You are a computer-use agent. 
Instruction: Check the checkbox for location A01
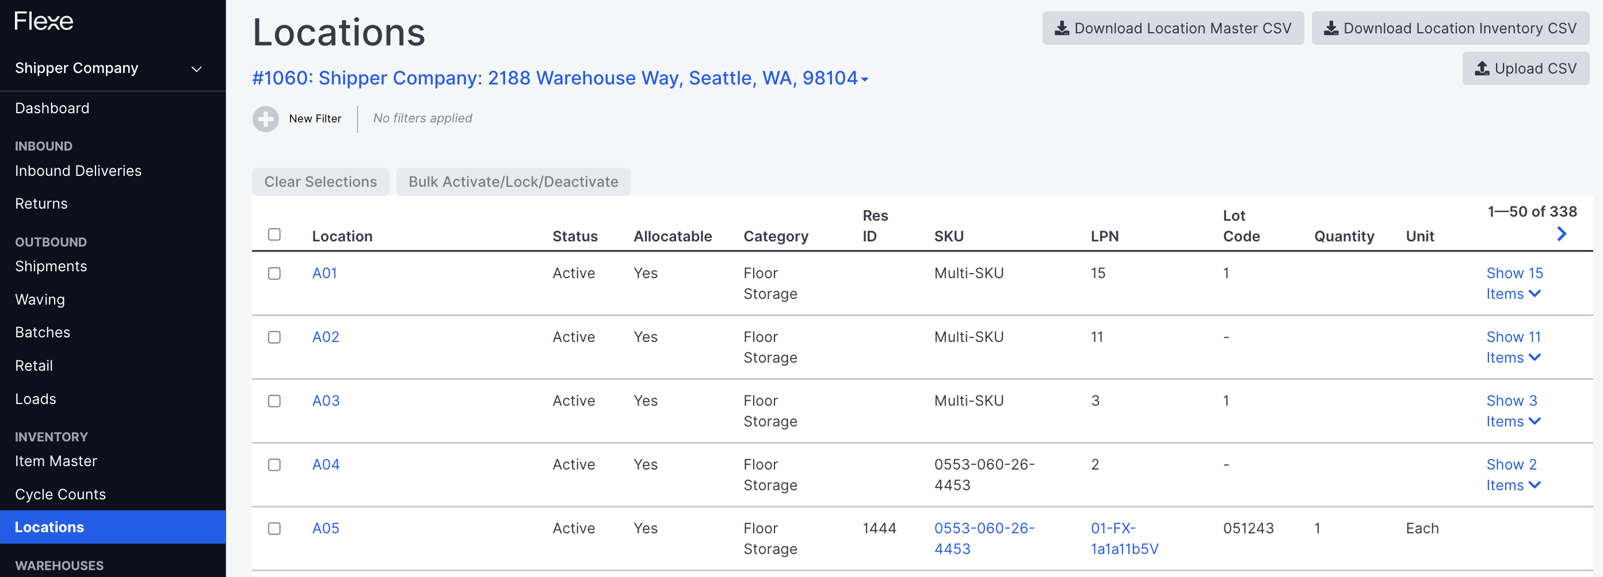(x=274, y=273)
